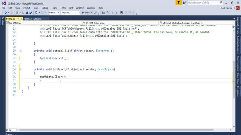Screen dimensions: 241x135
Task: Click the Navigate Backward toolbar icon
Action: pyautogui.click(x=6, y=13)
